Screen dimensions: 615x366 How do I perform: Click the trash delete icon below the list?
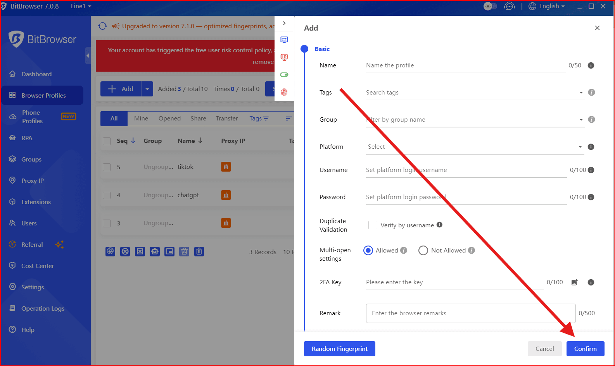pyautogui.click(x=199, y=251)
